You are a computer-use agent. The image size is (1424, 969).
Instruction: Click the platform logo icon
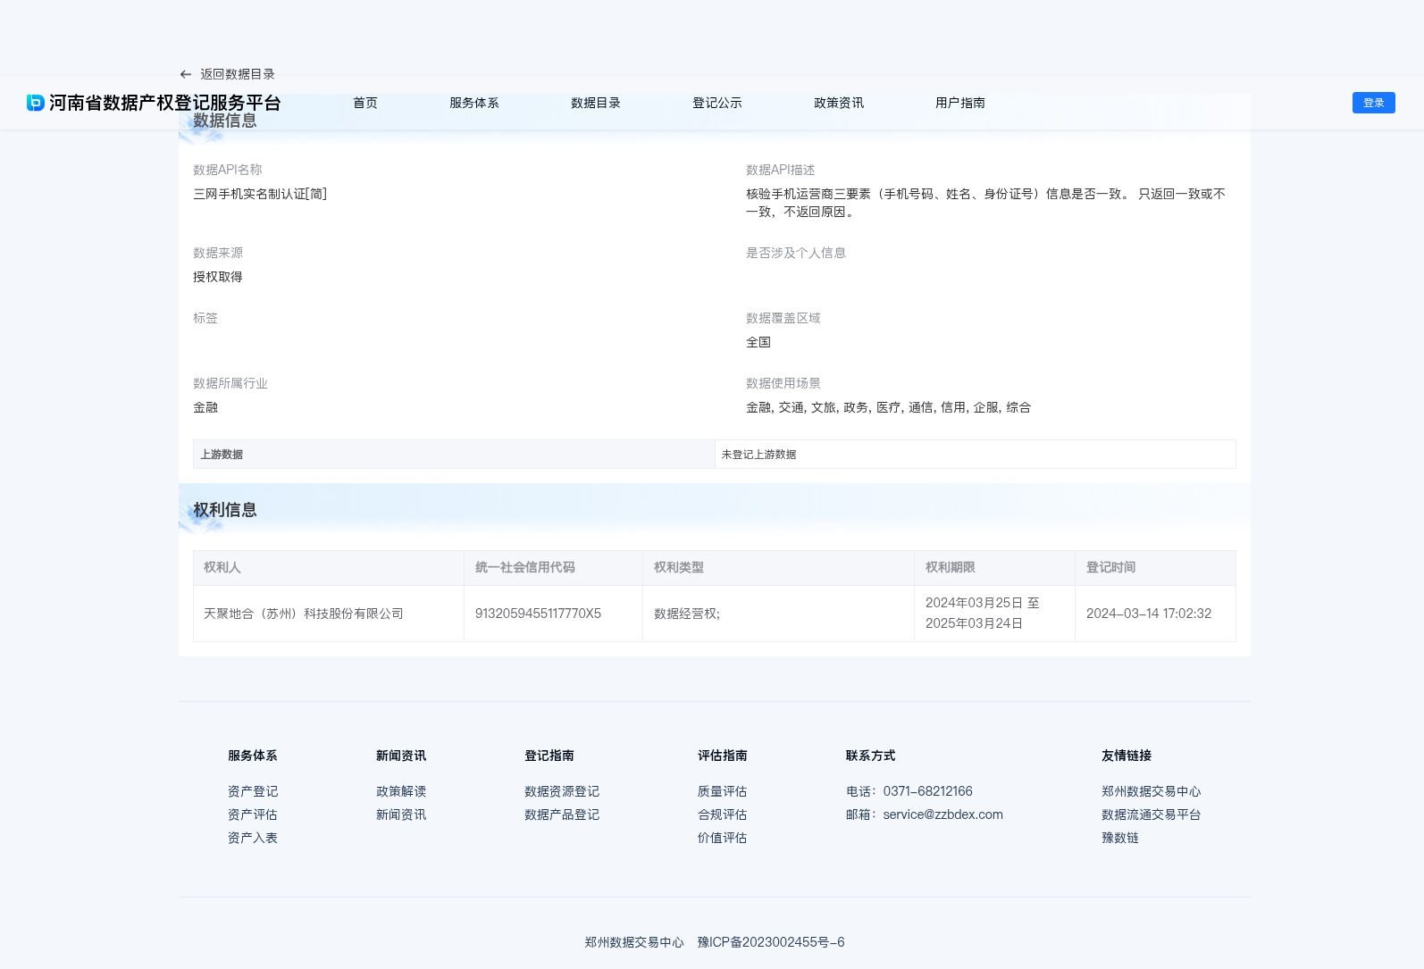click(36, 103)
